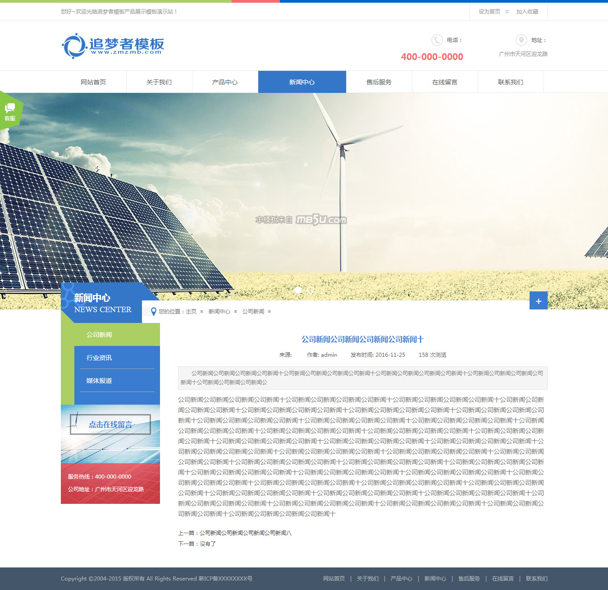Image resolution: width=608 pixels, height=590 pixels.
Task: Click the address location pin icon
Action: 521,40
